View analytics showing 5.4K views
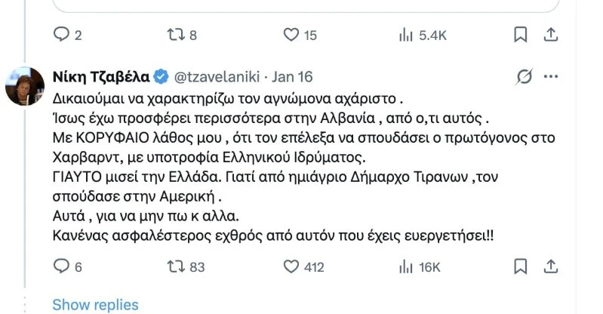The width and height of the screenshot is (603, 314). pyautogui.click(x=407, y=34)
